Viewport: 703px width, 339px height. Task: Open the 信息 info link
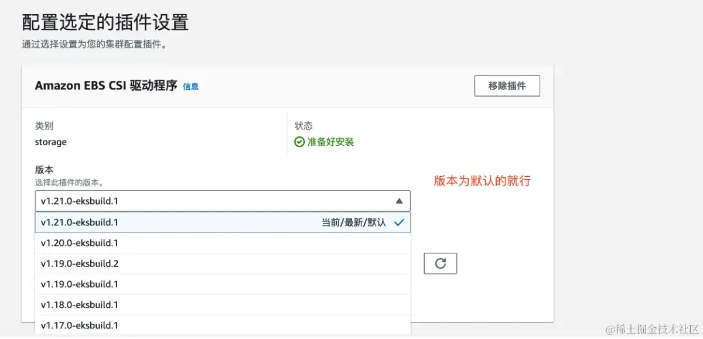190,86
